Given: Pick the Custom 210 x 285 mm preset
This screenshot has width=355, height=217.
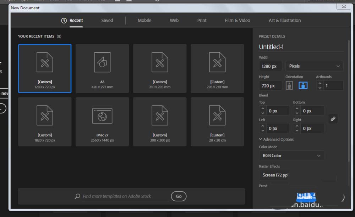Looking at the screenshot, I should (160, 68).
